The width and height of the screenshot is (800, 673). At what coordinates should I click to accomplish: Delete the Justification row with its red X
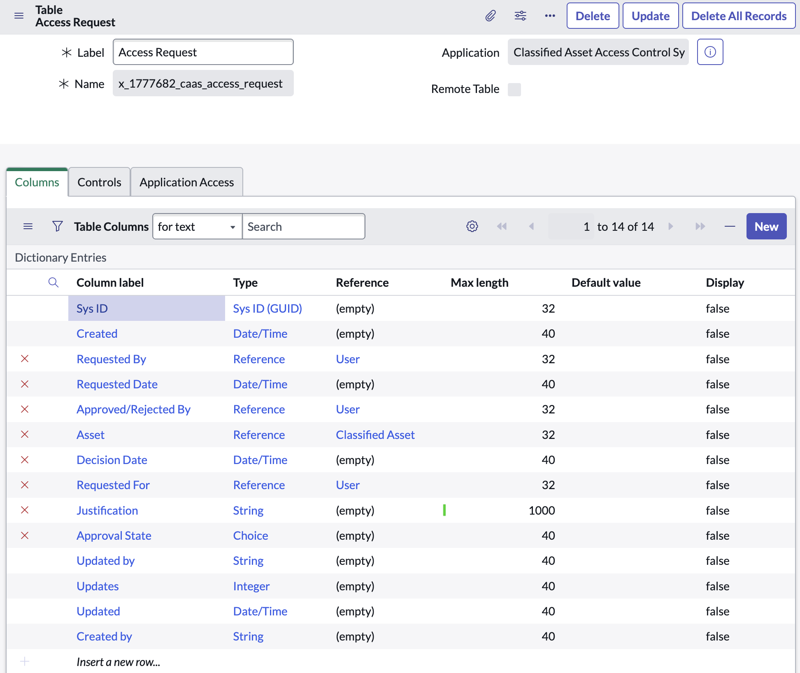tap(25, 510)
